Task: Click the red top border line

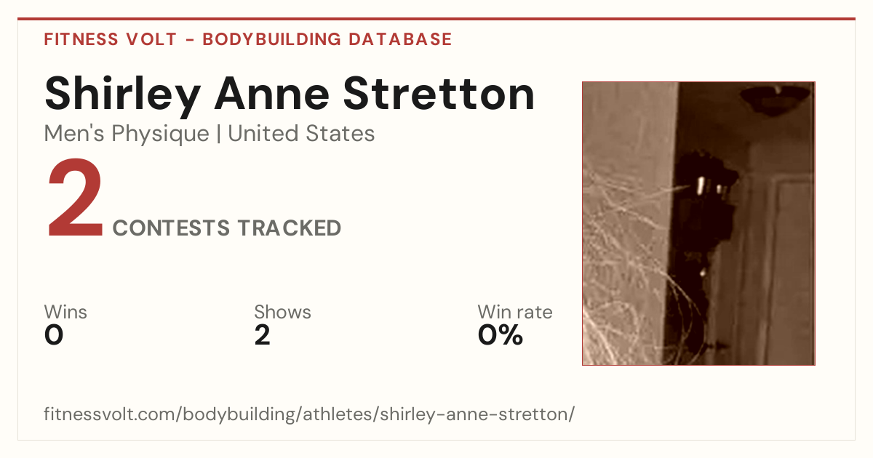Action: point(436,19)
